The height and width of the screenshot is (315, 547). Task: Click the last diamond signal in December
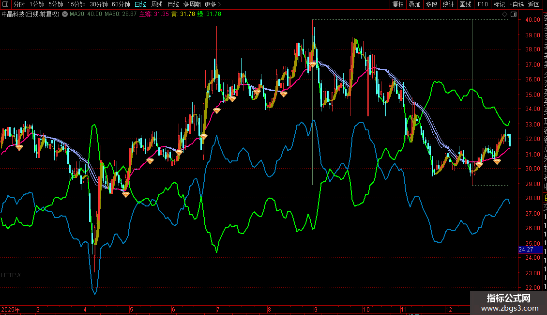pos(497,161)
